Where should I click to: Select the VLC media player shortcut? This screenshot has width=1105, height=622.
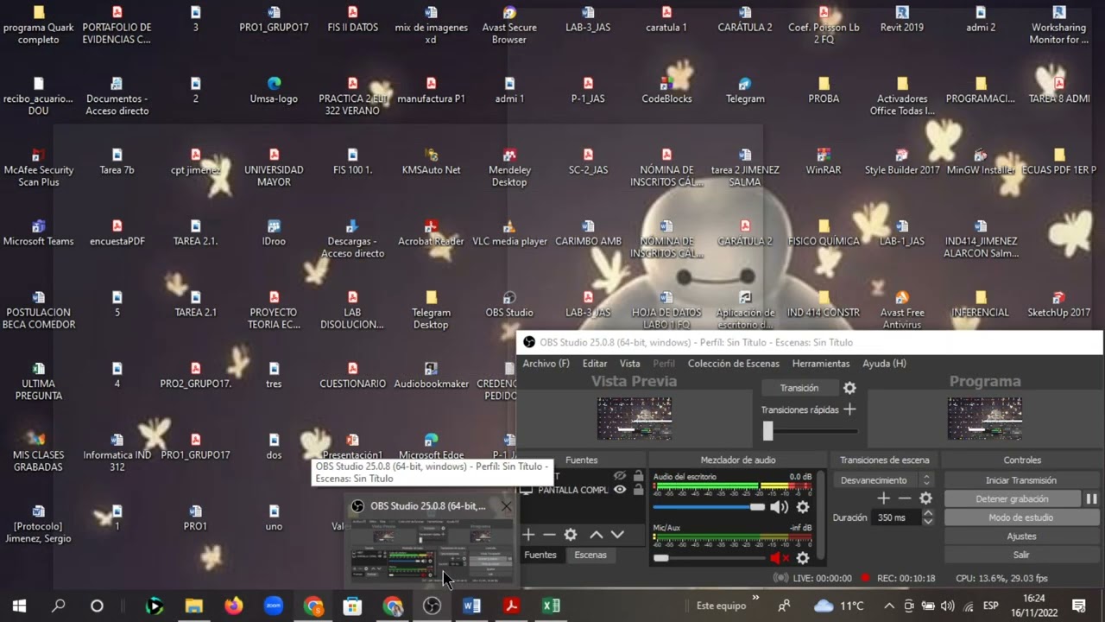pyautogui.click(x=509, y=233)
